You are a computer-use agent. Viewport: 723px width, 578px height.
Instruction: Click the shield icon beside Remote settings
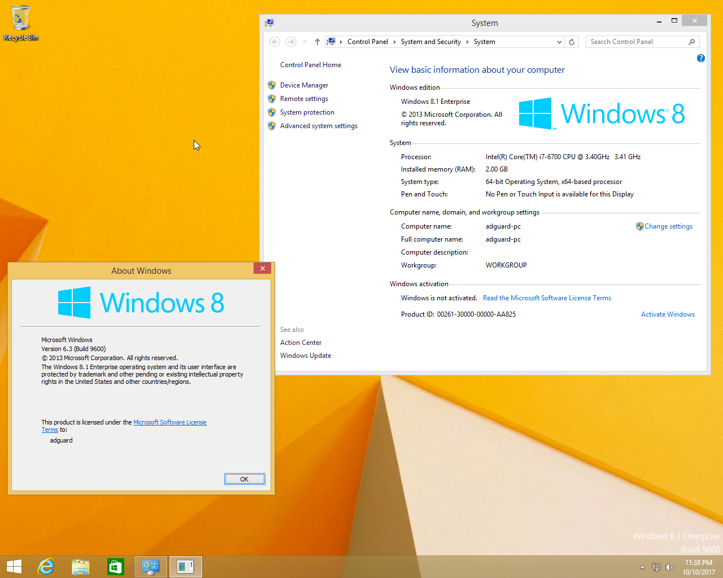272,99
